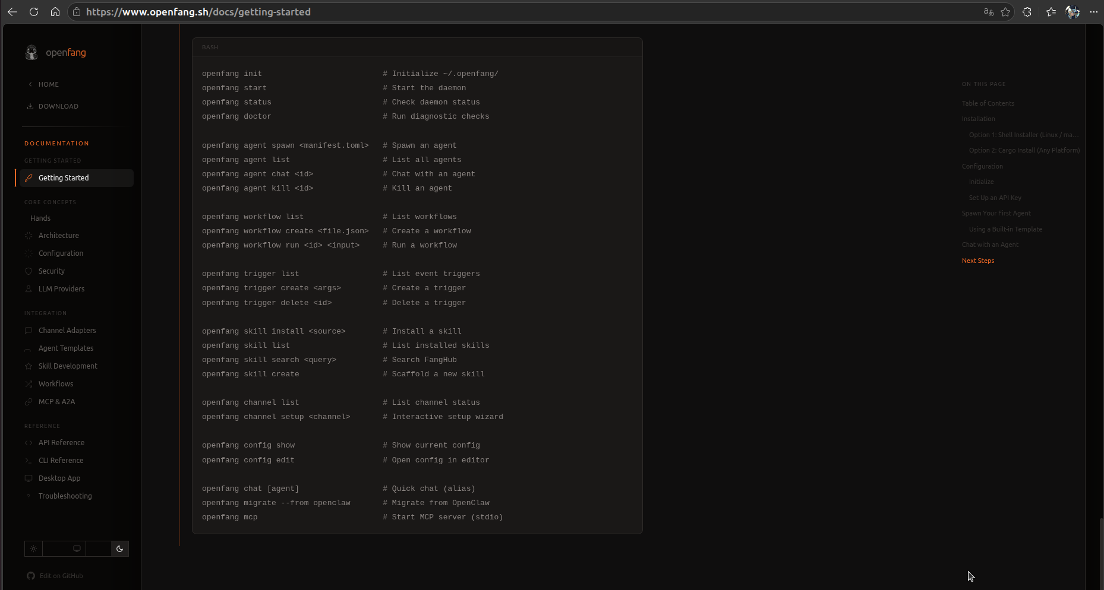1104x590 pixels.
Task: Click the HOME link in sidebar
Action: [x=49, y=84]
